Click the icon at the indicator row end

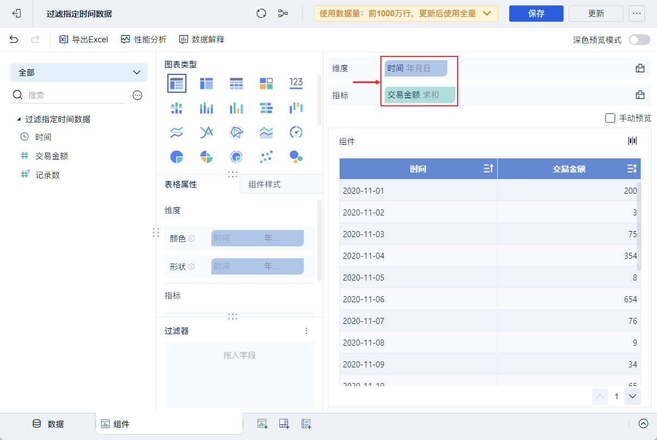point(640,95)
